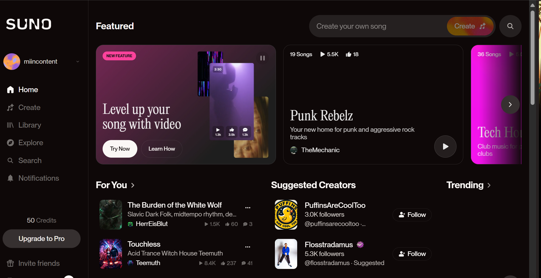Click the orange Create button
The width and height of the screenshot is (541, 278).
tap(470, 26)
